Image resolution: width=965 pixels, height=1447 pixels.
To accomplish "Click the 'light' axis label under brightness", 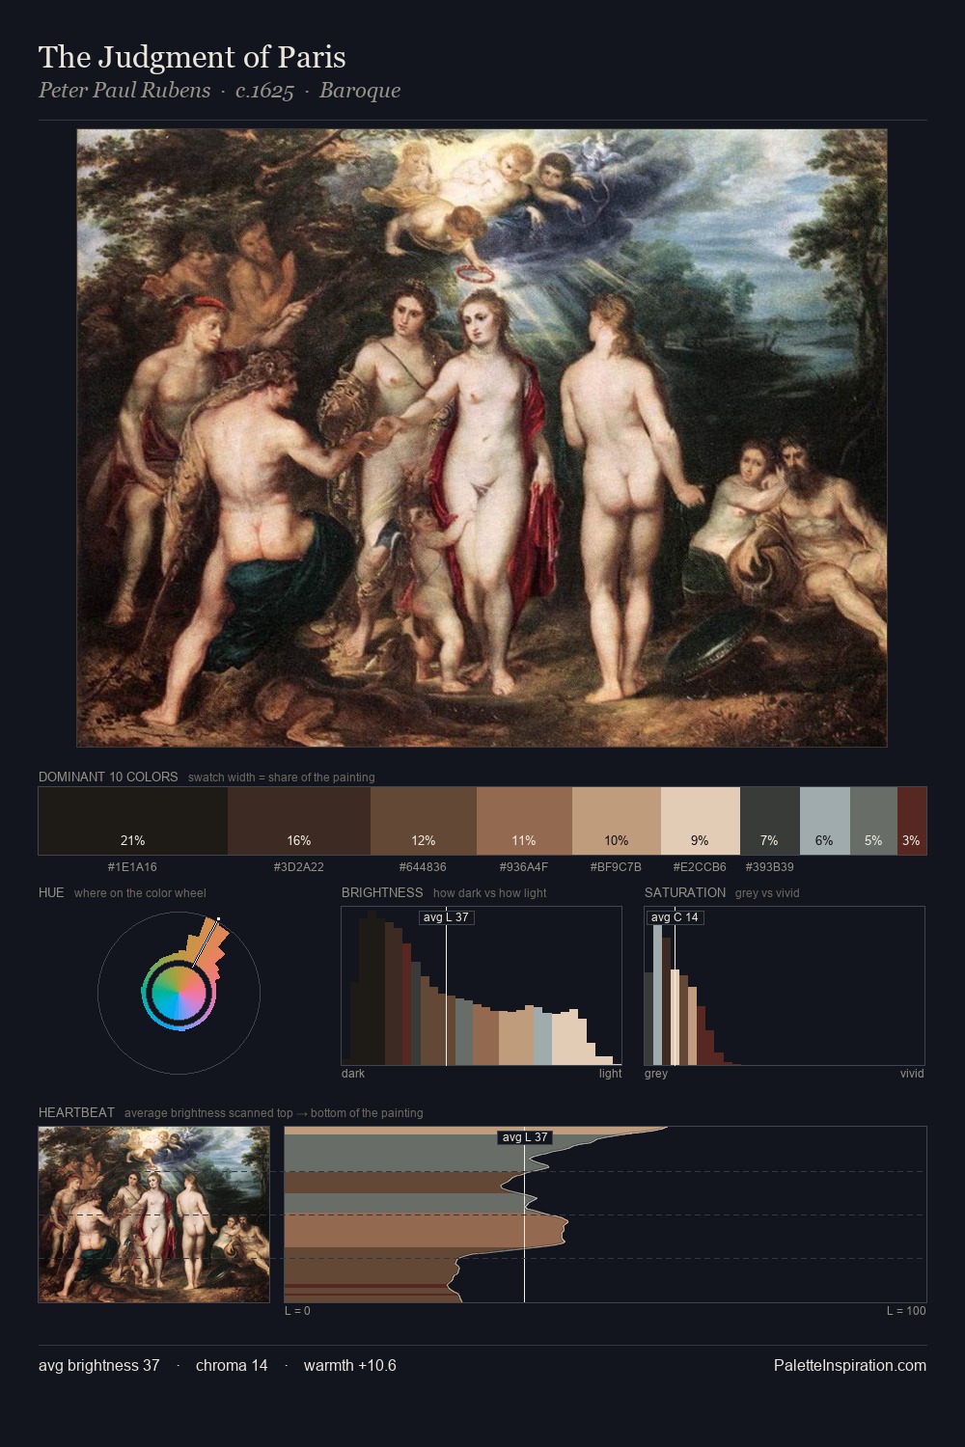I will pyautogui.click(x=610, y=1074).
